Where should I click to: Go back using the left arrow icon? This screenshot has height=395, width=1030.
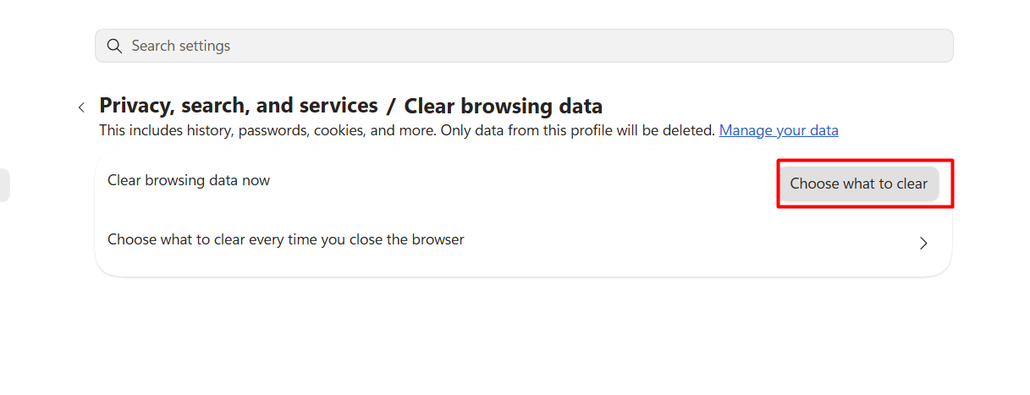81,107
